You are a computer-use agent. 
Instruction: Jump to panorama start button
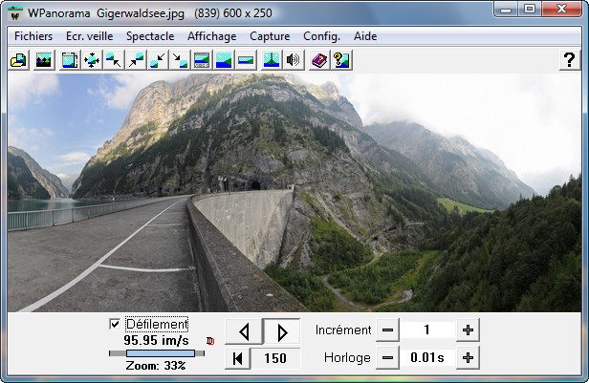238,358
